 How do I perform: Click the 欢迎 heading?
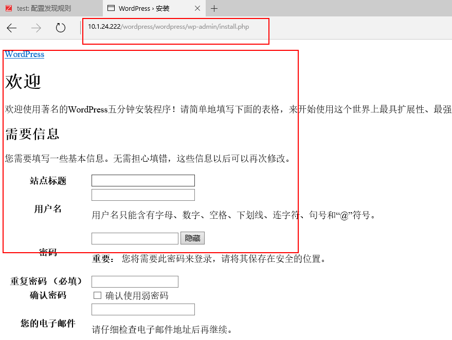click(x=23, y=82)
